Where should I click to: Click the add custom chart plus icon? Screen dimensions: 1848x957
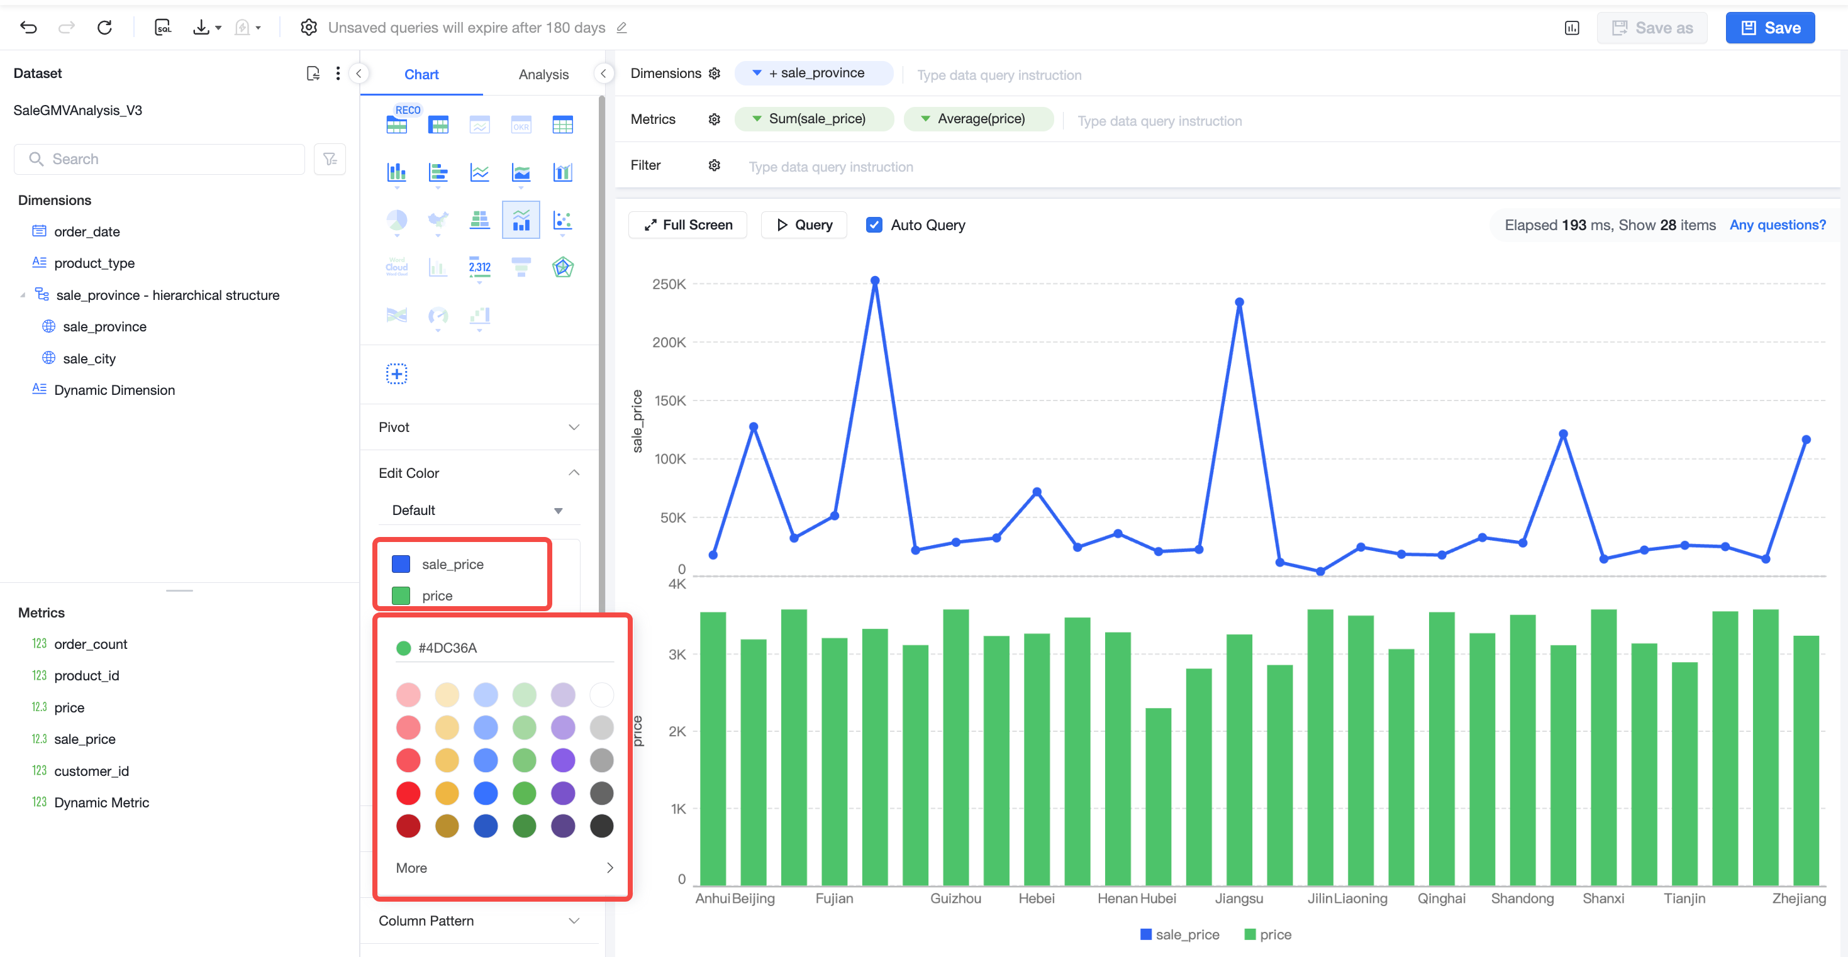point(397,373)
